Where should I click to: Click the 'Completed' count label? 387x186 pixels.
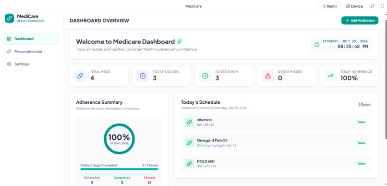(122, 178)
